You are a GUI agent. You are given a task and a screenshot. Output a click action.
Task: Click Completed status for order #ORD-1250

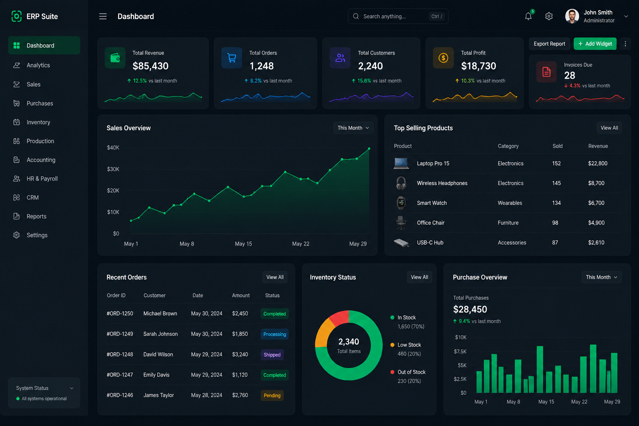point(275,314)
